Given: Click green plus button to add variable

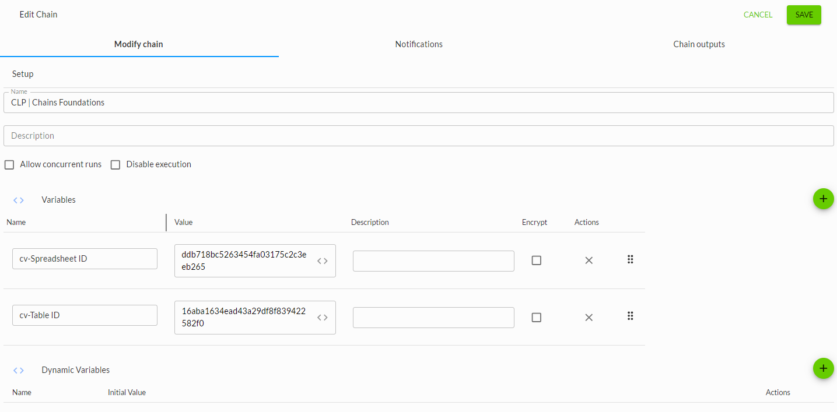Looking at the screenshot, I should tap(823, 199).
